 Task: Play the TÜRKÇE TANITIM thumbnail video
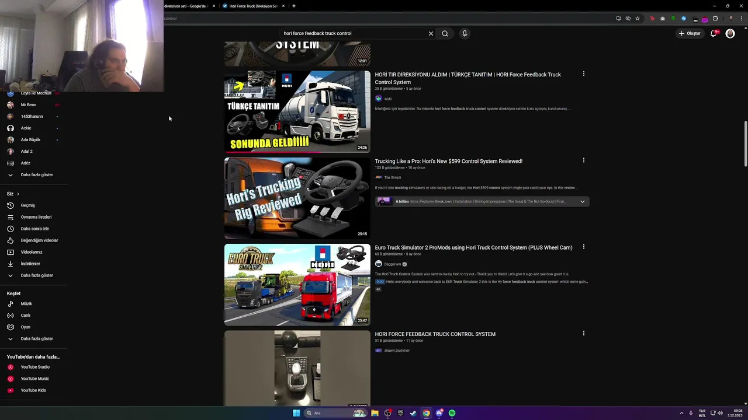pyautogui.click(x=297, y=111)
